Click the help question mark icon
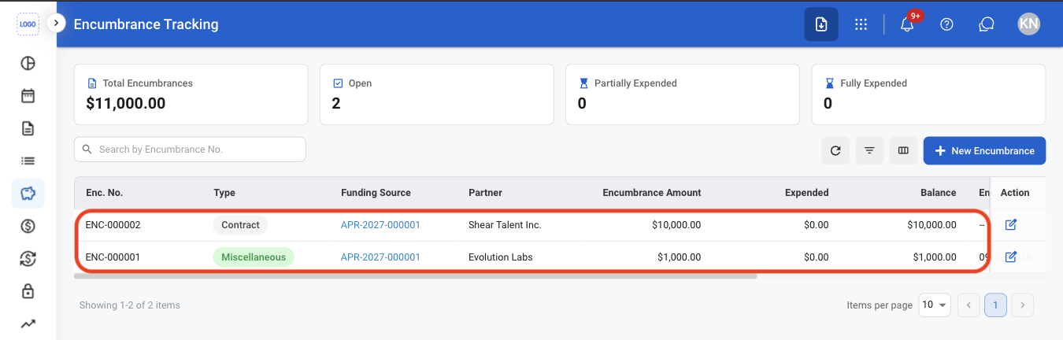1063x340 pixels. tap(947, 24)
